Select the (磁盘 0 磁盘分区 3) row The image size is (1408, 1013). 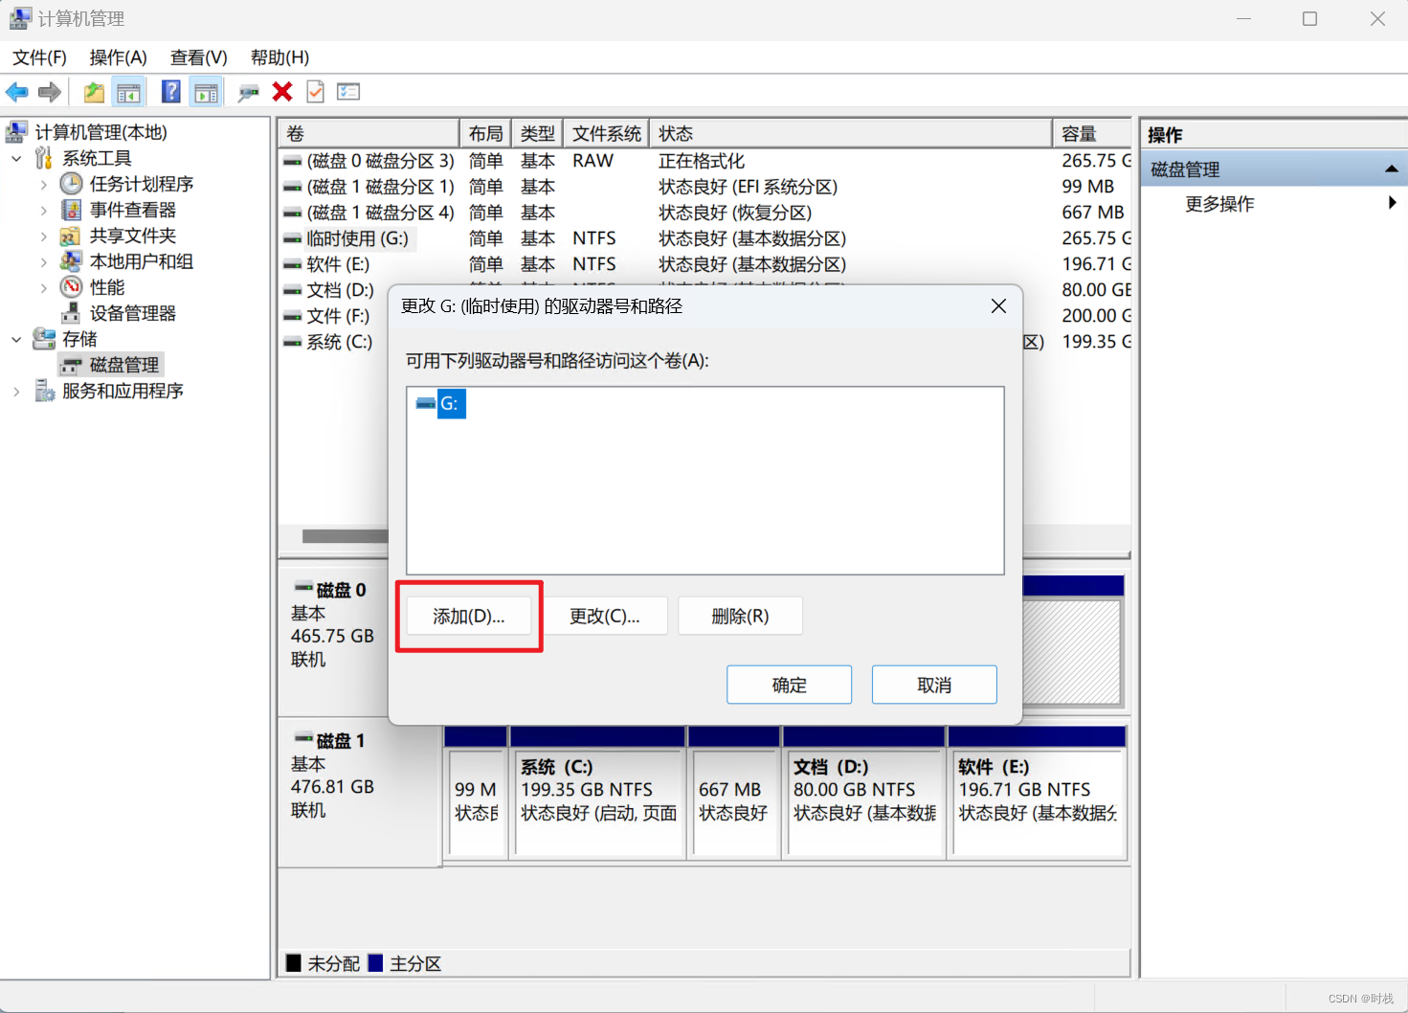pos(705,161)
